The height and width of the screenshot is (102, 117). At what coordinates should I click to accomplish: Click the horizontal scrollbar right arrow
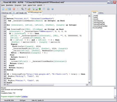coord(87,84)
